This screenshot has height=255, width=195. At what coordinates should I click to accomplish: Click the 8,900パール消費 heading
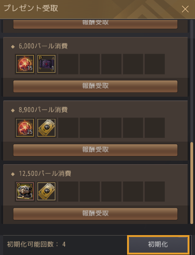[x=43, y=110]
